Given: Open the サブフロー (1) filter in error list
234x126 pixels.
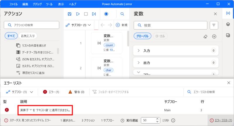Looking at the screenshot, I should (x=19, y=92).
